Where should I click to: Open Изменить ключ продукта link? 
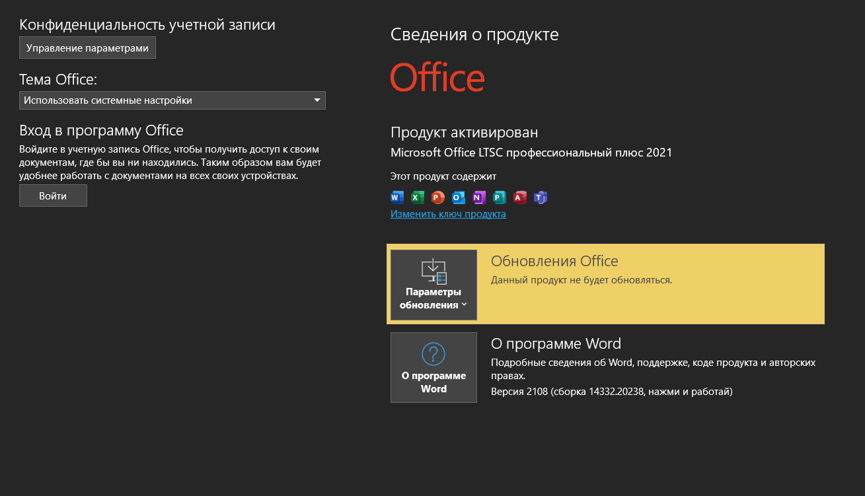(448, 214)
